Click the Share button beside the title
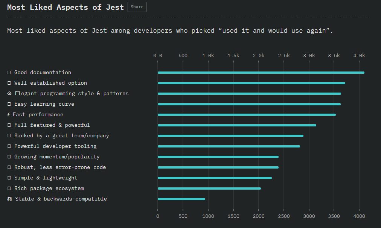 coord(137,7)
